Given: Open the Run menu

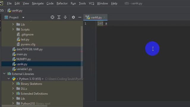Looking at the screenshot, I should coord(73,3).
